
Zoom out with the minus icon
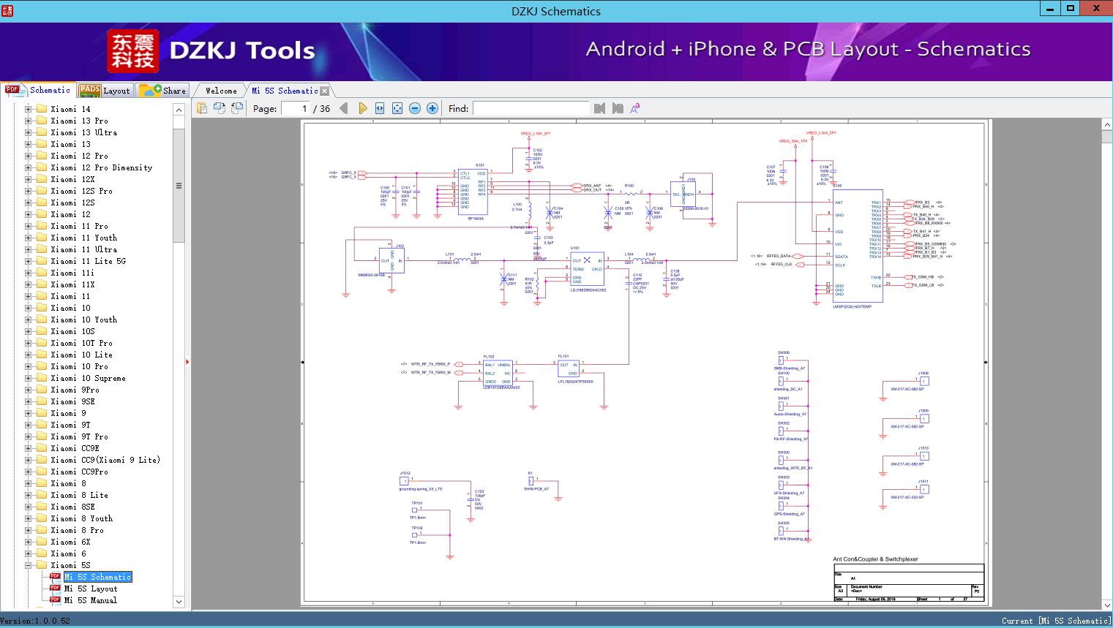(x=415, y=108)
